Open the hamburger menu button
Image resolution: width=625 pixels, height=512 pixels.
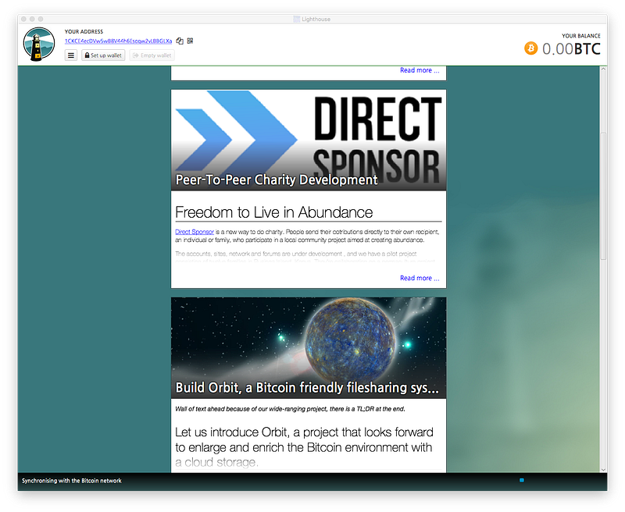point(71,55)
